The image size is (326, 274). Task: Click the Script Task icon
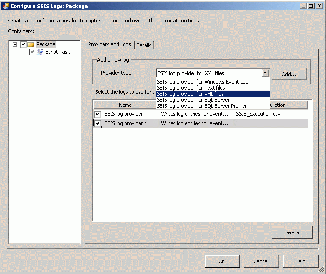click(x=40, y=52)
